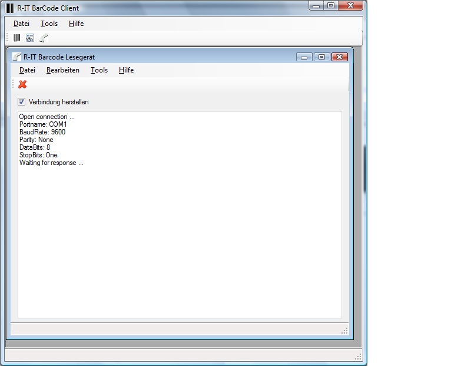Click the barcode icon in the main toolbar
This screenshot has width=471, height=366.
(x=17, y=38)
